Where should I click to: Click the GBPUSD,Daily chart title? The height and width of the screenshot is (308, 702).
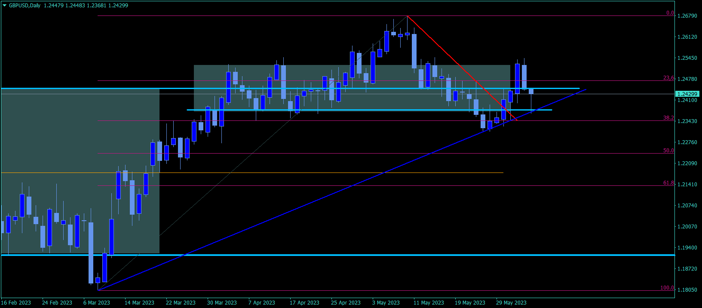click(25, 6)
